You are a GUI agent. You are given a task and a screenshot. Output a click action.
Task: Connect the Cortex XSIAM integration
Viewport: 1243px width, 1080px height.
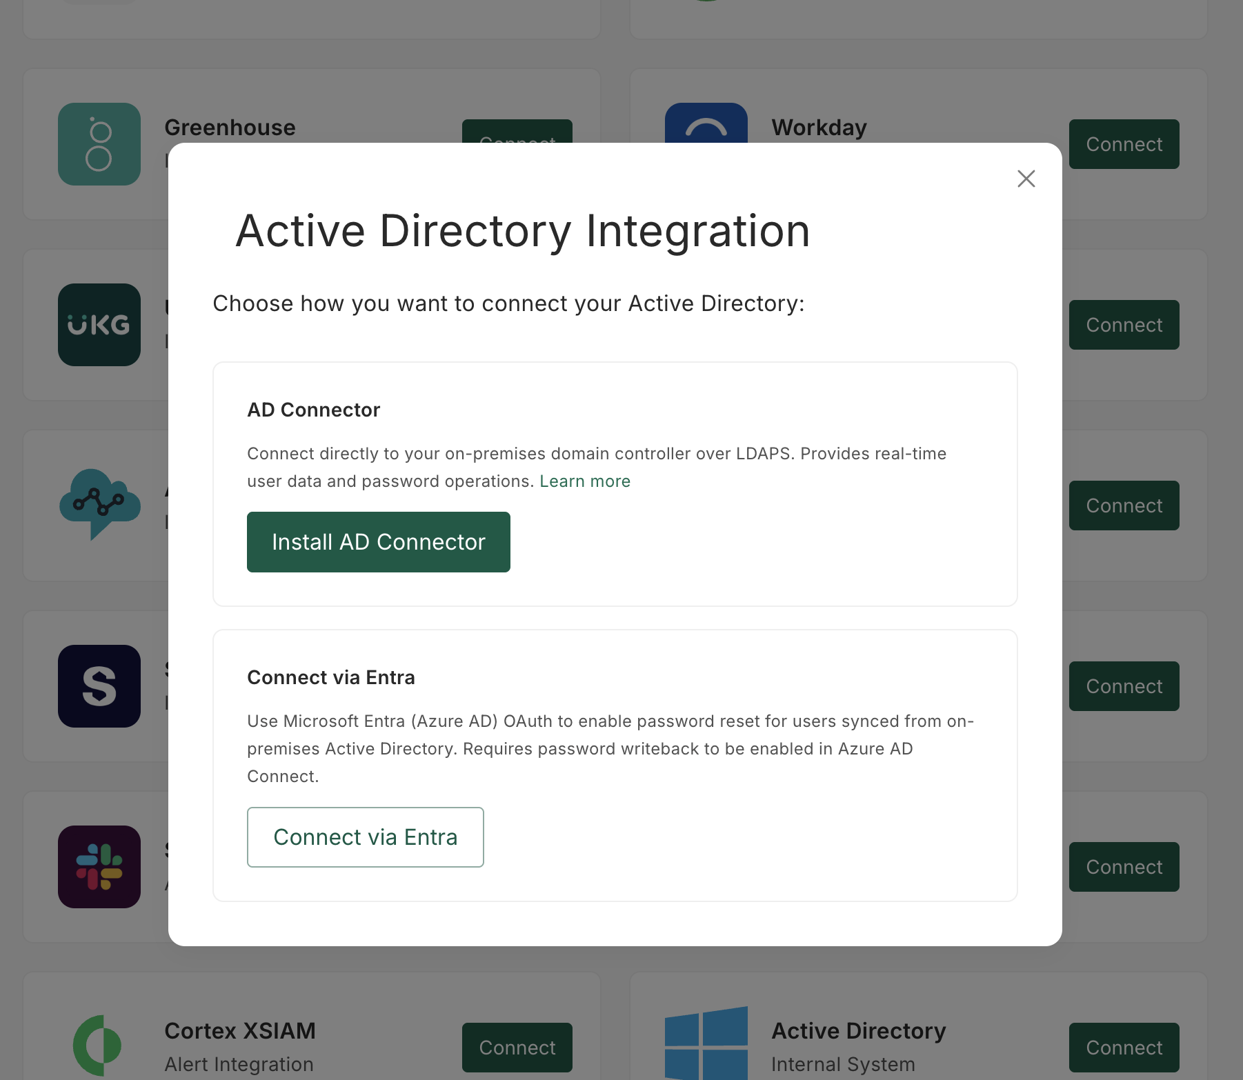(x=517, y=1048)
